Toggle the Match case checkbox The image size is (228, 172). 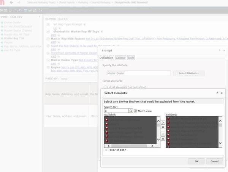tap(135, 111)
